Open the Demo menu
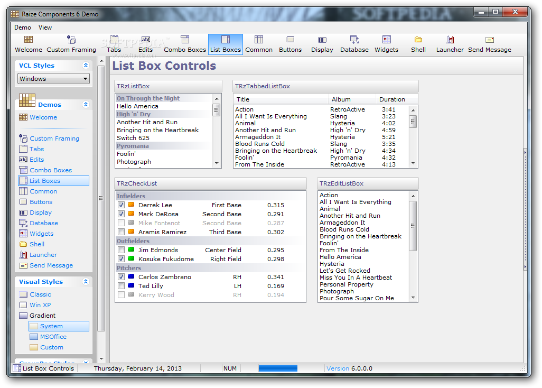 [23, 27]
